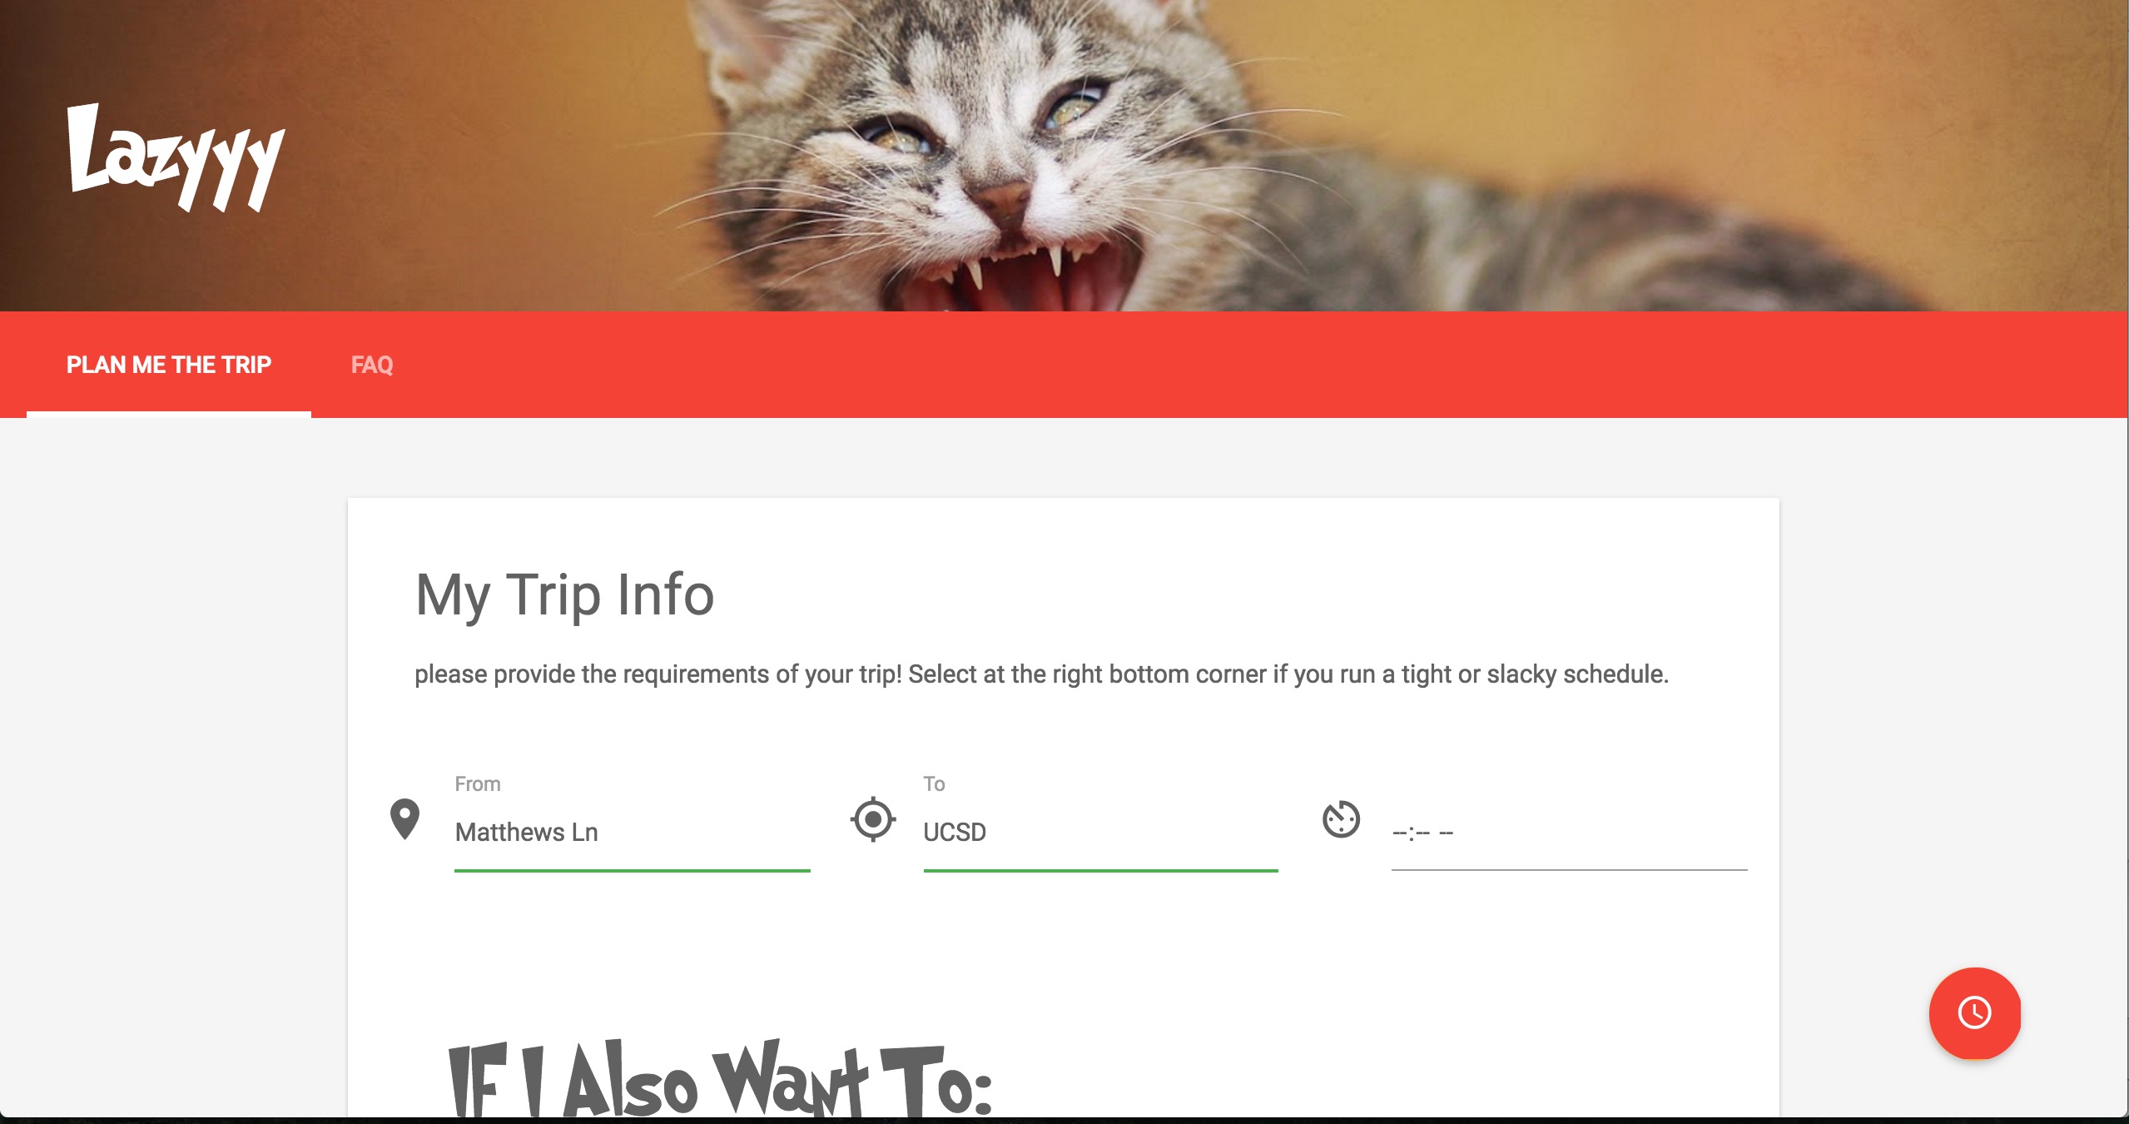This screenshot has width=2129, height=1124.
Task: Open the red floating clock schedule button
Action: [1974, 1012]
